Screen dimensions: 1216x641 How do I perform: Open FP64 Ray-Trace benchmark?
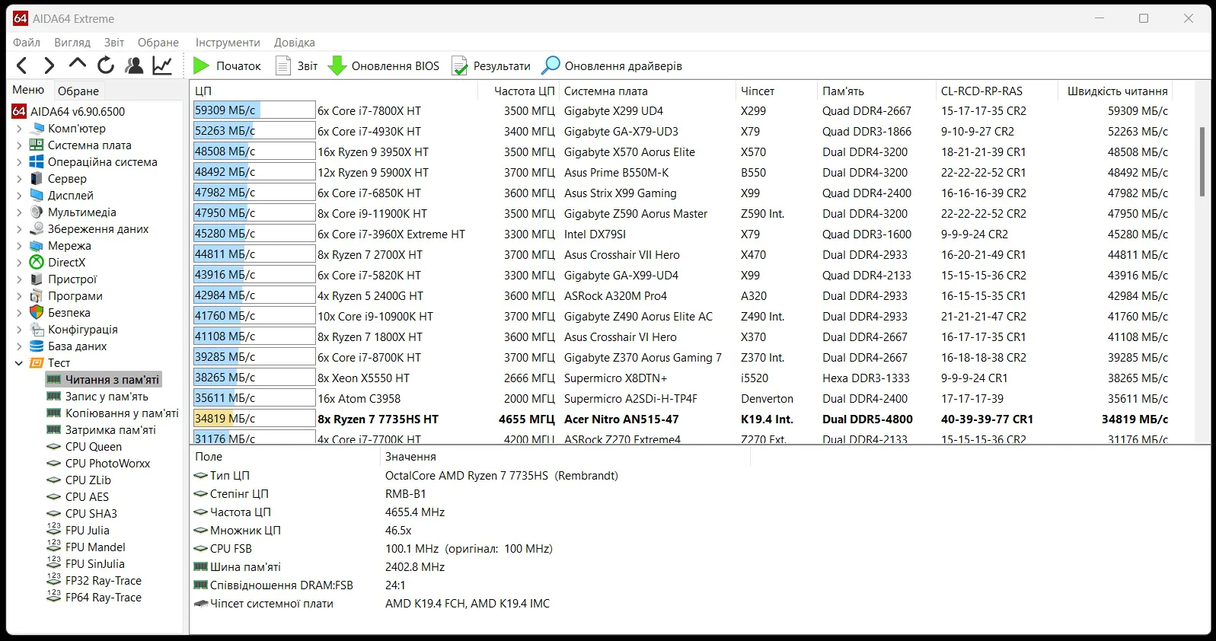104,597
